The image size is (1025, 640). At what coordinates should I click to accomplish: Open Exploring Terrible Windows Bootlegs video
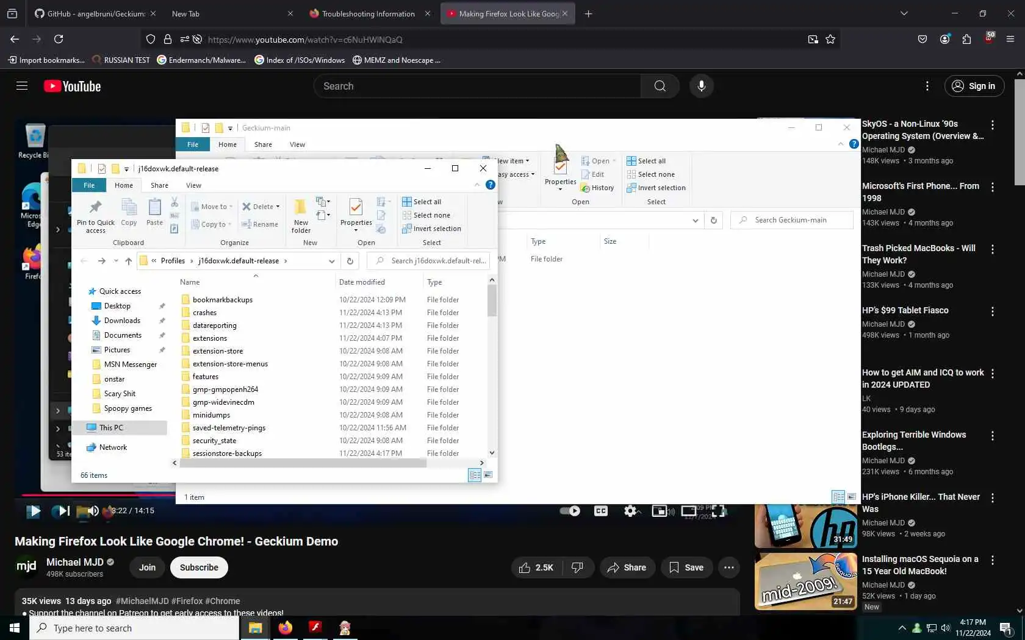(x=914, y=441)
